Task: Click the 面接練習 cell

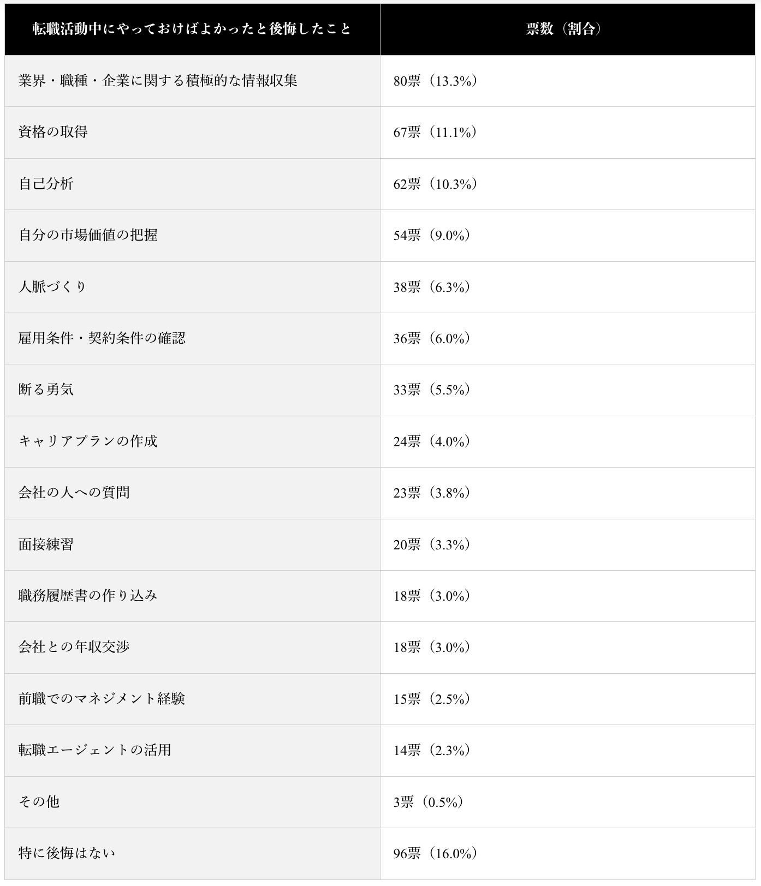Action: (x=46, y=544)
